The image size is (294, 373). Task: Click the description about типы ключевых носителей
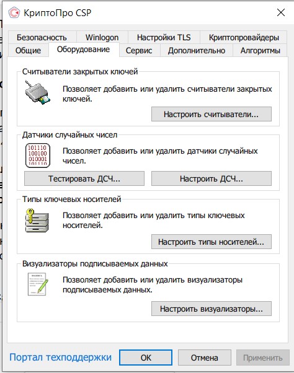[154, 220]
